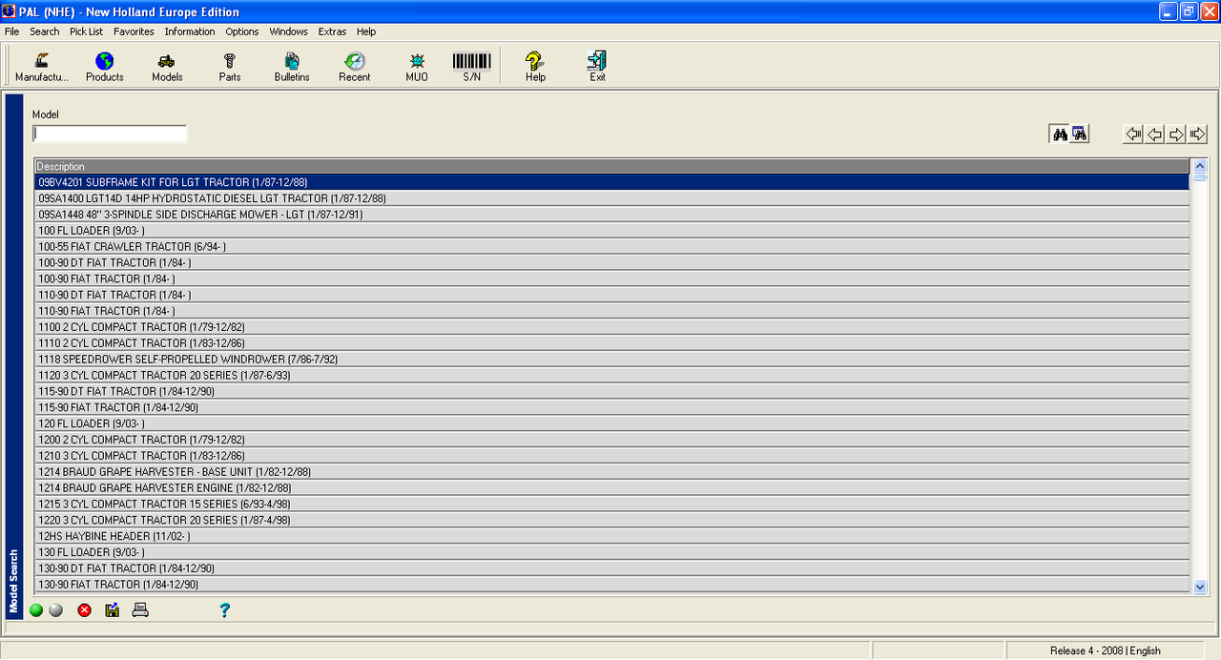Click the Model text input field
1221x660 pixels.
pos(110,134)
